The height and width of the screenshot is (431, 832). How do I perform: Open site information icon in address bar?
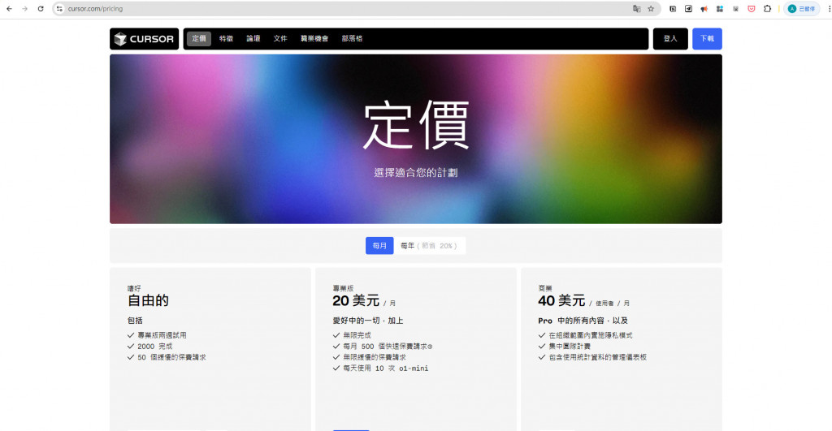click(59, 8)
